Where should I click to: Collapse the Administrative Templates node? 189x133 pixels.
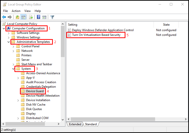pos(8,42)
